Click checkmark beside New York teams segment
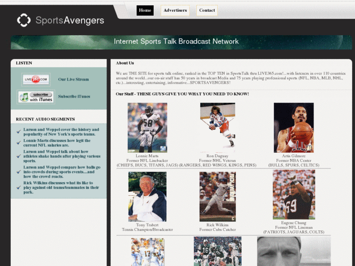Screen dimensions: 355x266 click(x=19, y=131)
